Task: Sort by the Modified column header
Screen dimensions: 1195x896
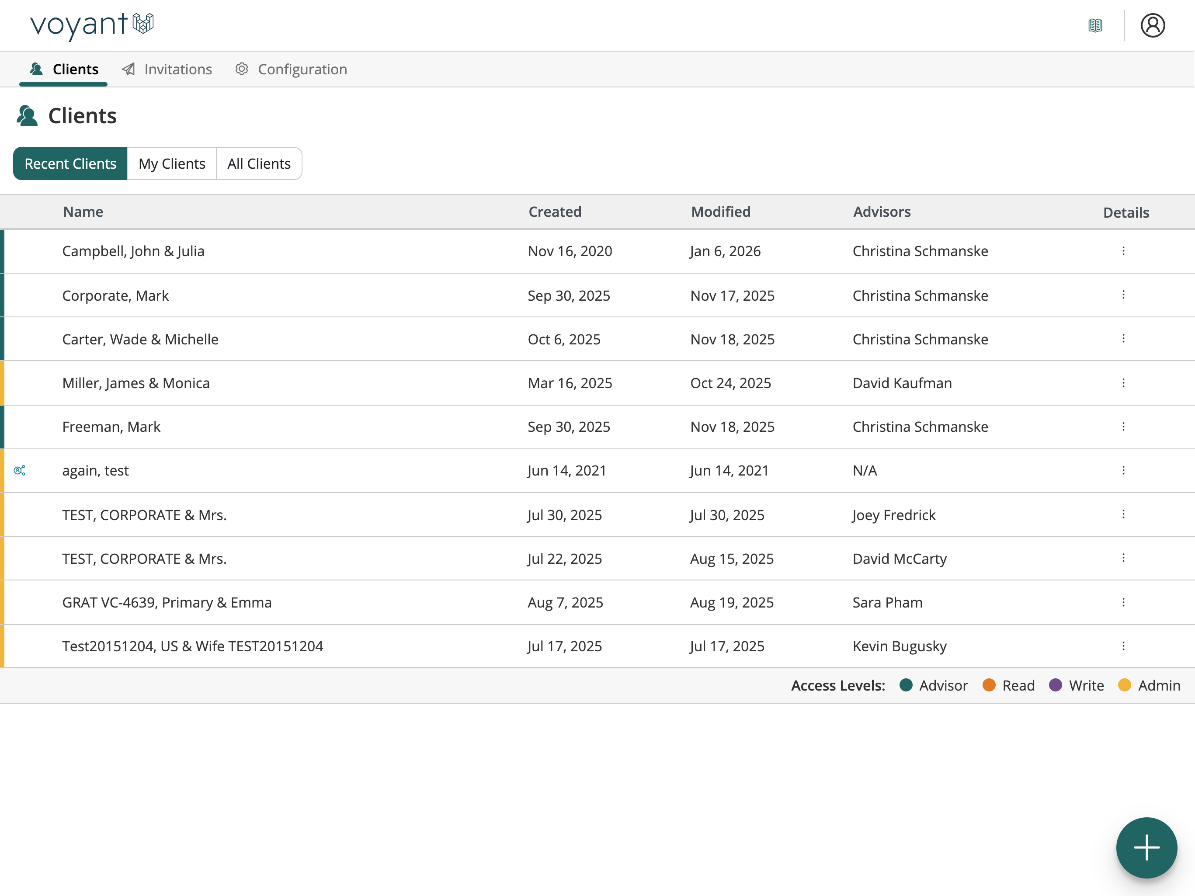Action: pos(721,212)
